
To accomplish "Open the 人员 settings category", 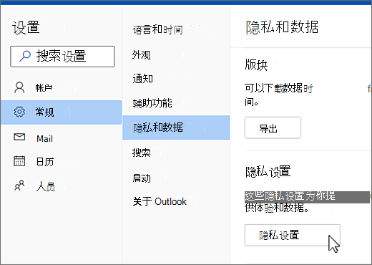I will click(61, 186).
